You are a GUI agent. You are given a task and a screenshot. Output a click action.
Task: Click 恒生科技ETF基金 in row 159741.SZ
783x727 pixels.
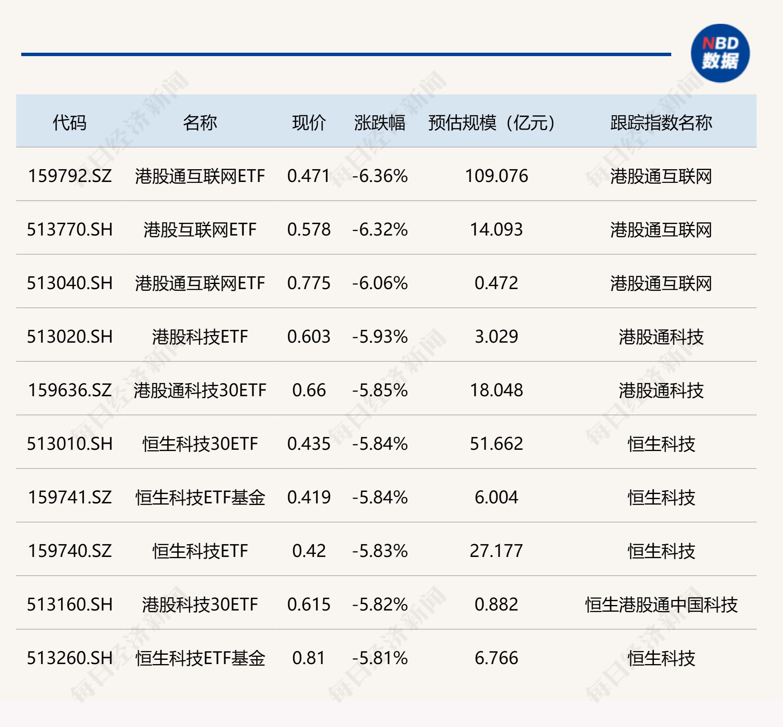[x=200, y=497]
